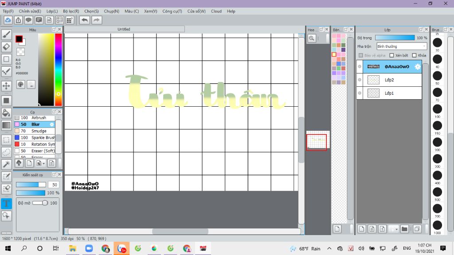
Task: Click the export/share toolbar icon
Action: 18,20
